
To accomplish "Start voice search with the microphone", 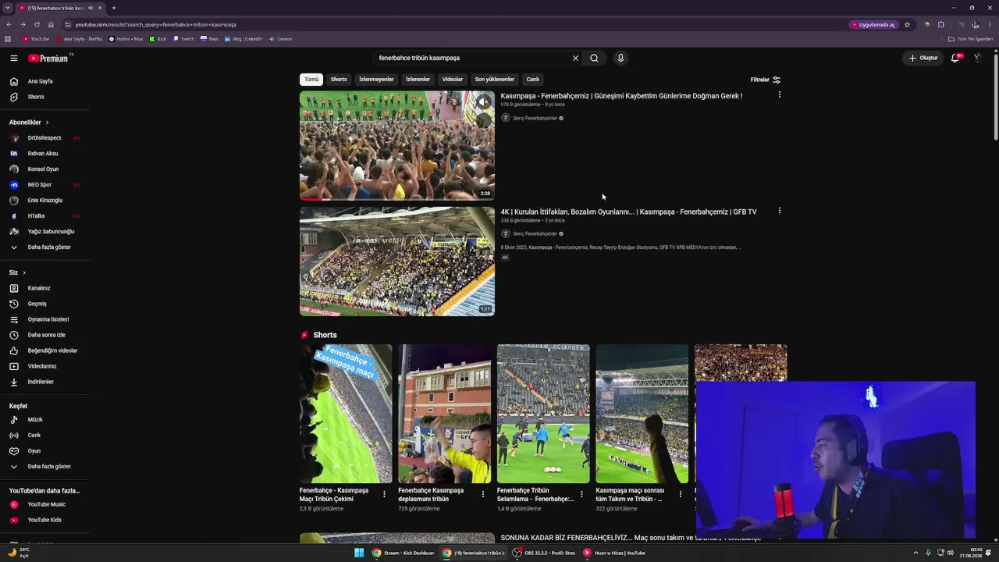I will (x=620, y=58).
